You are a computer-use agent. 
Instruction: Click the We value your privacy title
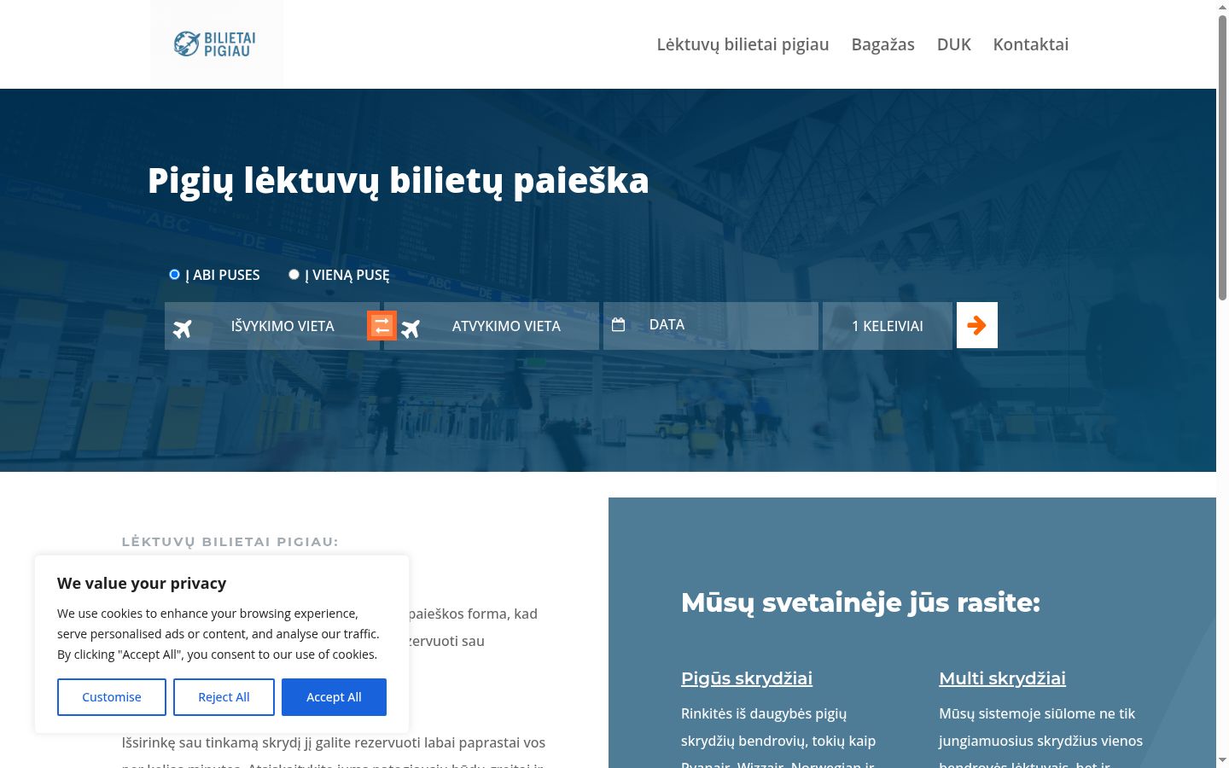point(142,584)
